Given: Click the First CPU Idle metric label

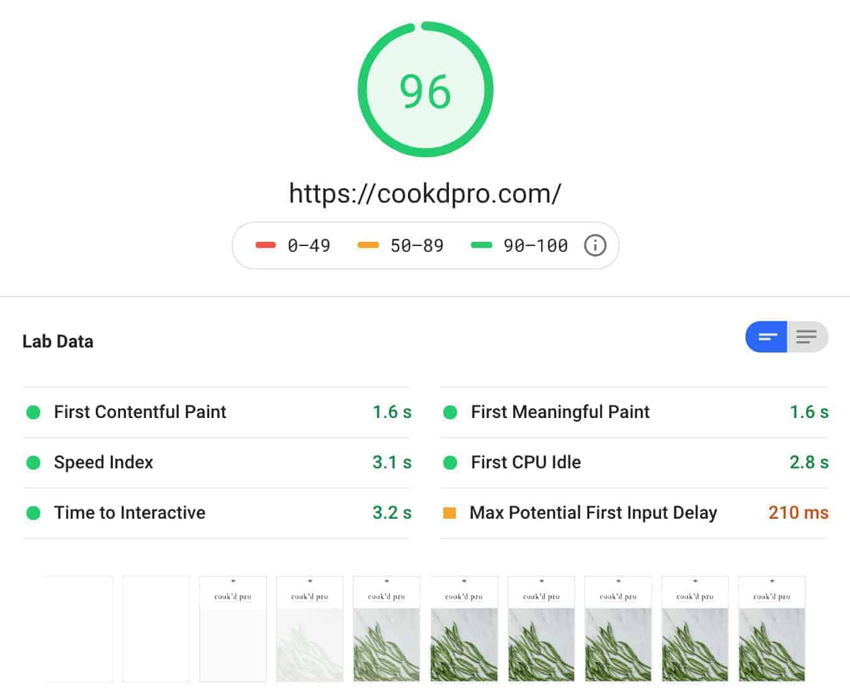Looking at the screenshot, I should 526,462.
